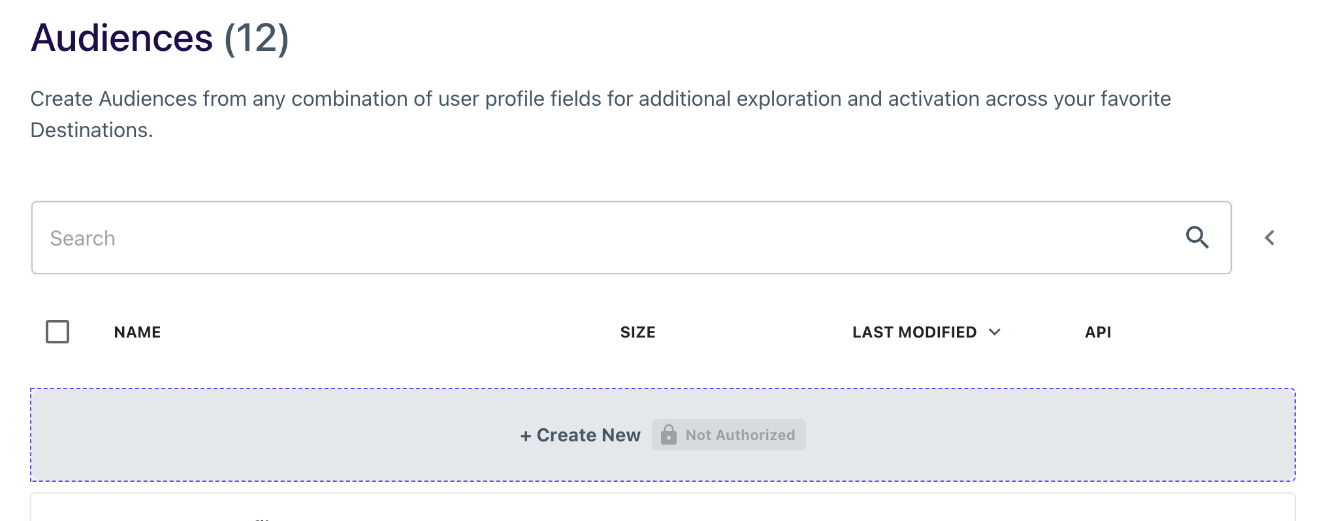Click the plus sign before Create New
This screenshot has height=521, width=1322.
[526, 436]
